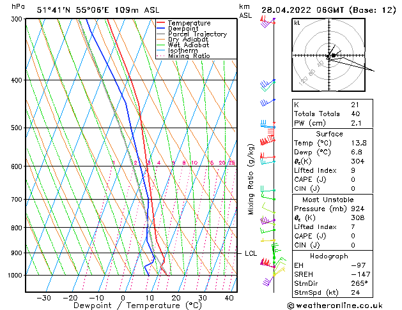
Task: Click the Wet Adiabat legend entry
Action: pos(189,45)
